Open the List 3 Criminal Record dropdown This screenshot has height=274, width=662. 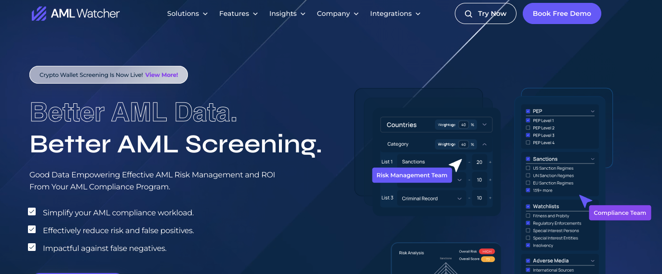(431, 198)
